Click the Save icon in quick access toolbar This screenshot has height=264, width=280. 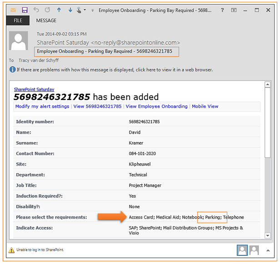25,10
